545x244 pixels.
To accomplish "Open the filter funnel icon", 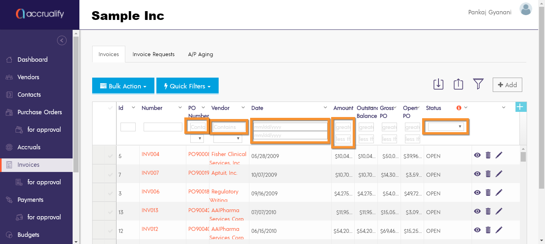I will click(478, 84).
